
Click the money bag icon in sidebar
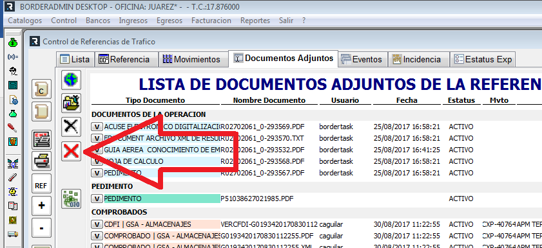13,42
